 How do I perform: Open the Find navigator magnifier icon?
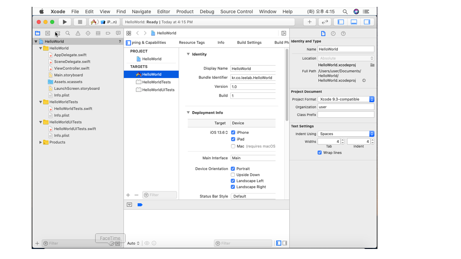click(68, 33)
